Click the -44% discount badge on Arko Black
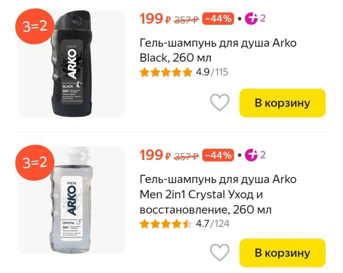Image resolution: width=343 pixels, height=273 pixels. coord(218,19)
